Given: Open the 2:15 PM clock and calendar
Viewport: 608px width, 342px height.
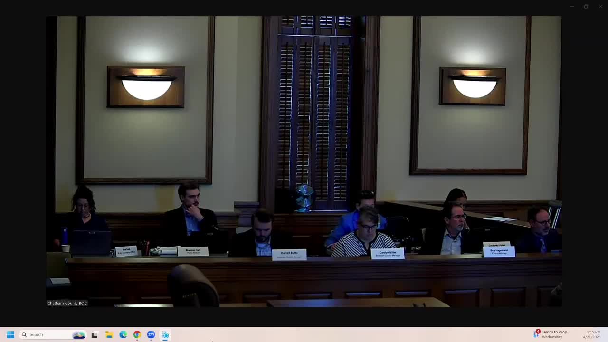Looking at the screenshot, I should [593, 334].
